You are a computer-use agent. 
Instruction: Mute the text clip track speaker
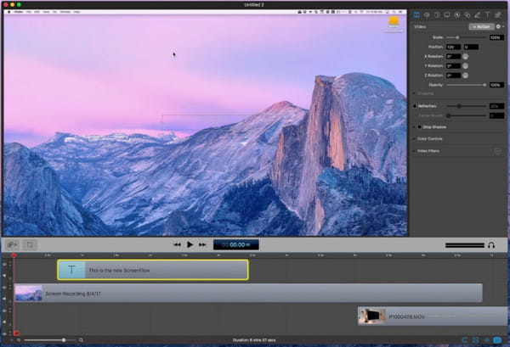coord(4,275)
